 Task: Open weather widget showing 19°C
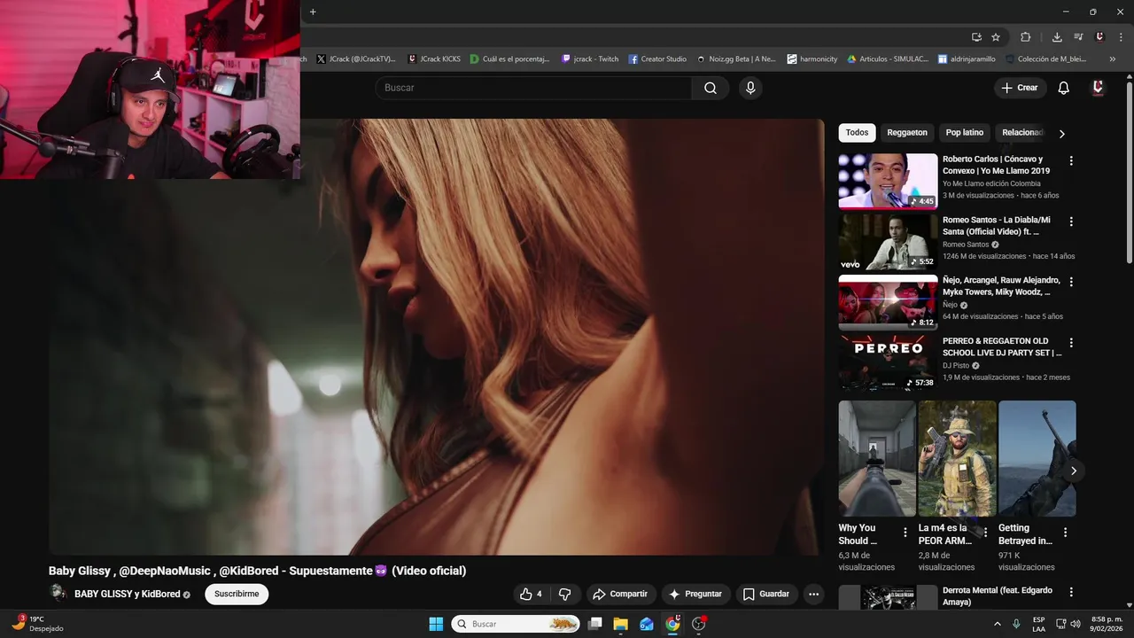[x=37, y=624]
